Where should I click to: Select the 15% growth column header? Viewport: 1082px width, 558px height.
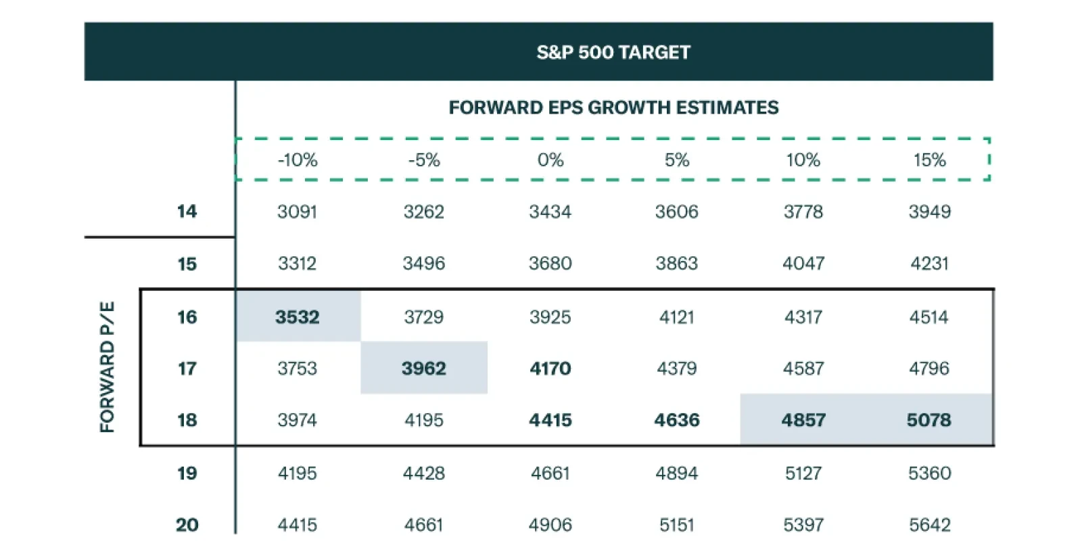coord(929,160)
